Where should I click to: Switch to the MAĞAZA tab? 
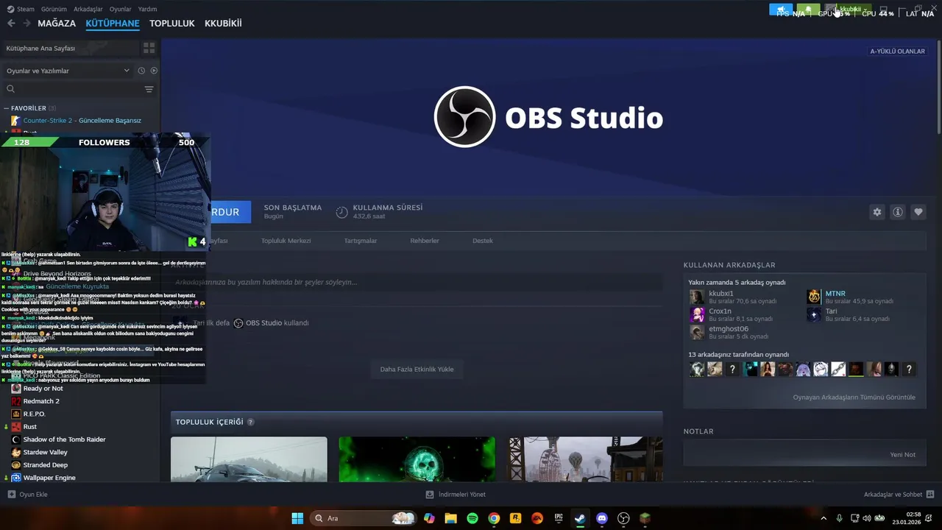click(x=57, y=24)
